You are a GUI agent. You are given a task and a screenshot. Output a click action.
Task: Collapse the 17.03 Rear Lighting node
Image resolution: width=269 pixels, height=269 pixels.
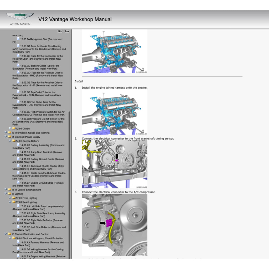tap(9, 202)
